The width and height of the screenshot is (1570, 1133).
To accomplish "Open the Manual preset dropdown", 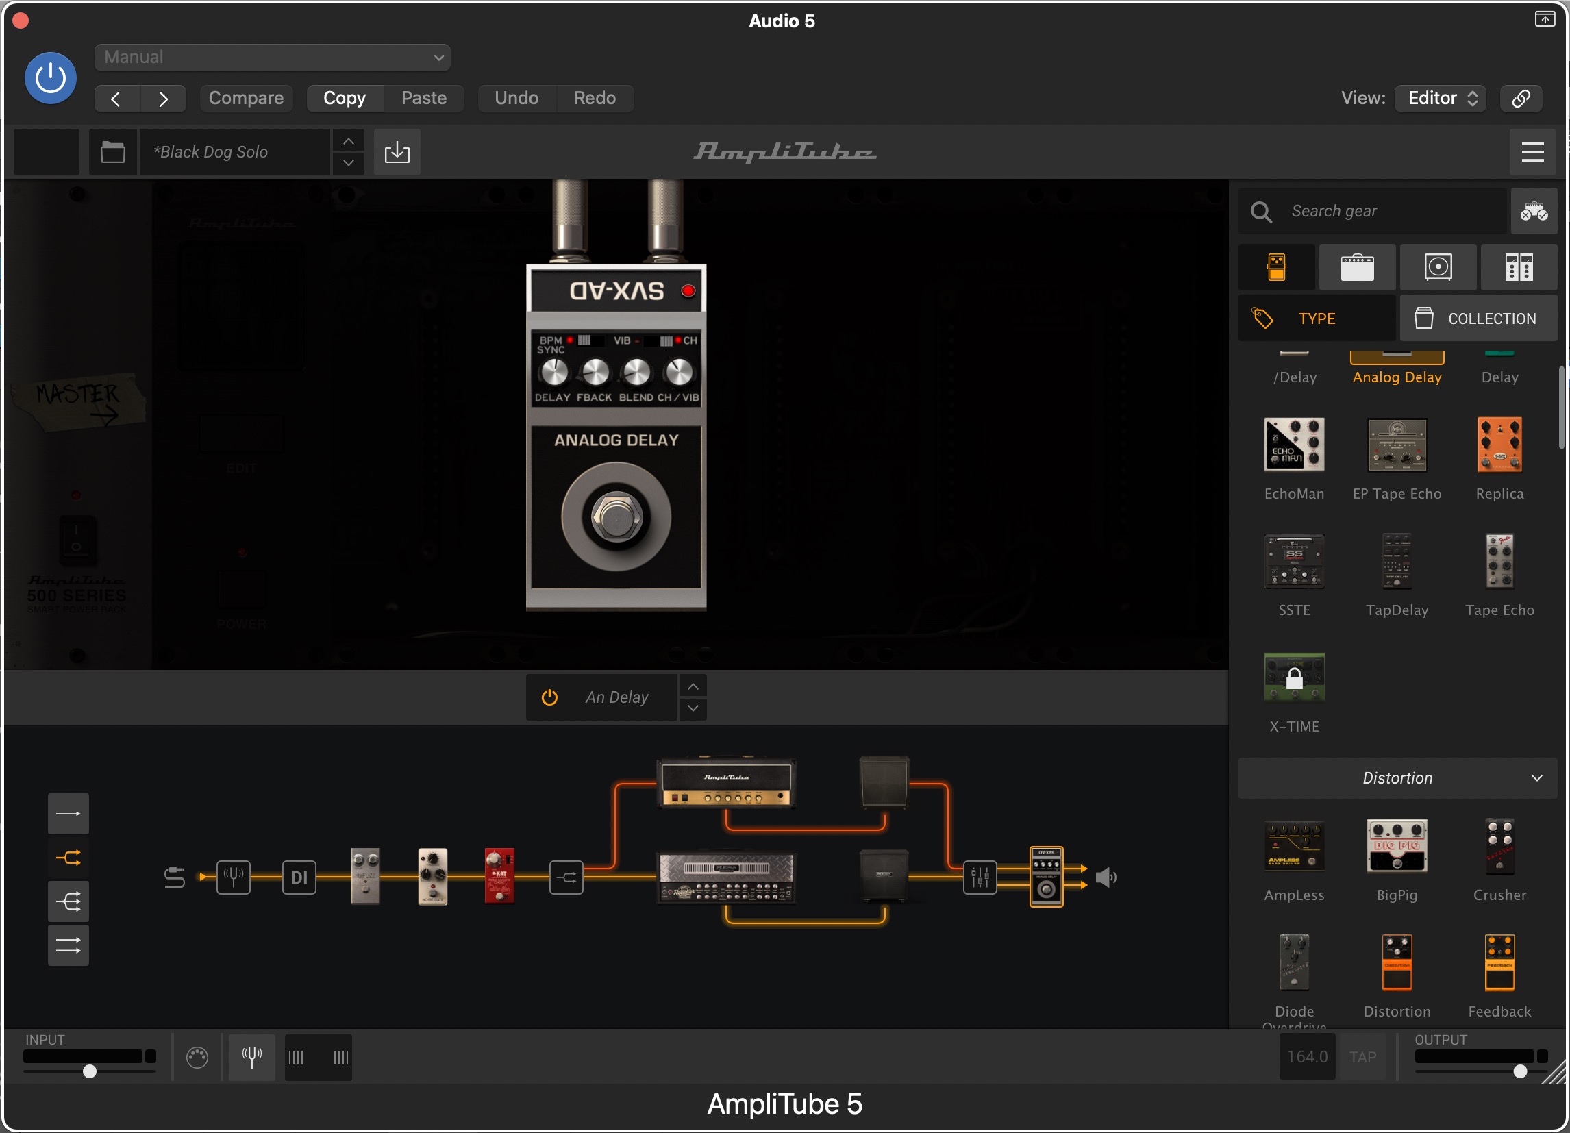I will click(273, 58).
